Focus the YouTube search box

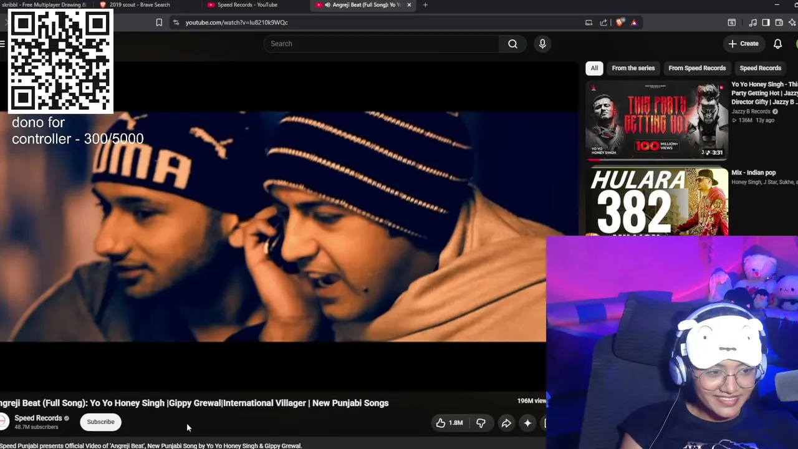(381, 44)
